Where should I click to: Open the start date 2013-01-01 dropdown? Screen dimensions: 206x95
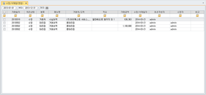pos(17,8)
